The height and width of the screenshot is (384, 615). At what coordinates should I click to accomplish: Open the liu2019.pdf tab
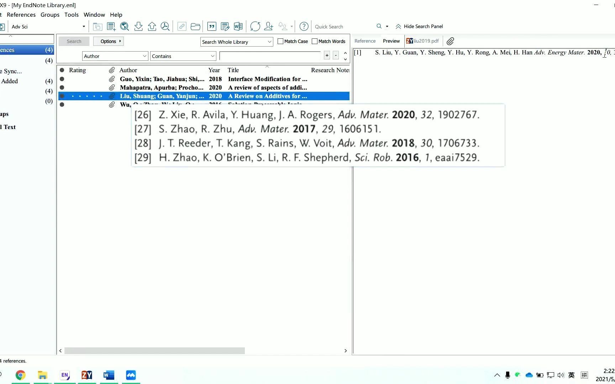(422, 41)
